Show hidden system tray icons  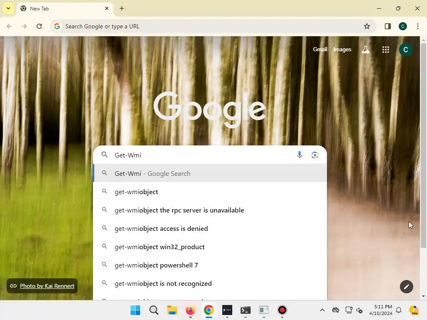click(x=322, y=310)
